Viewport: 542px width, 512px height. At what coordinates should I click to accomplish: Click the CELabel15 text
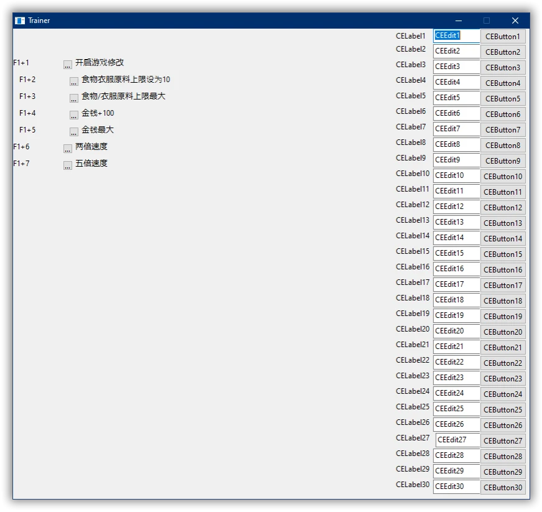pyautogui.click(x=413, y=251)
